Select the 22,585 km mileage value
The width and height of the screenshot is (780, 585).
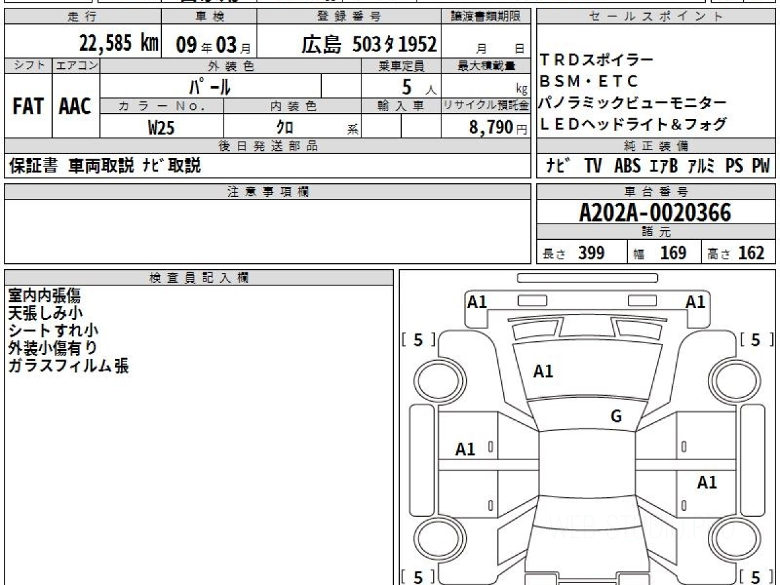pyautogui.click(x=118, y=44)
